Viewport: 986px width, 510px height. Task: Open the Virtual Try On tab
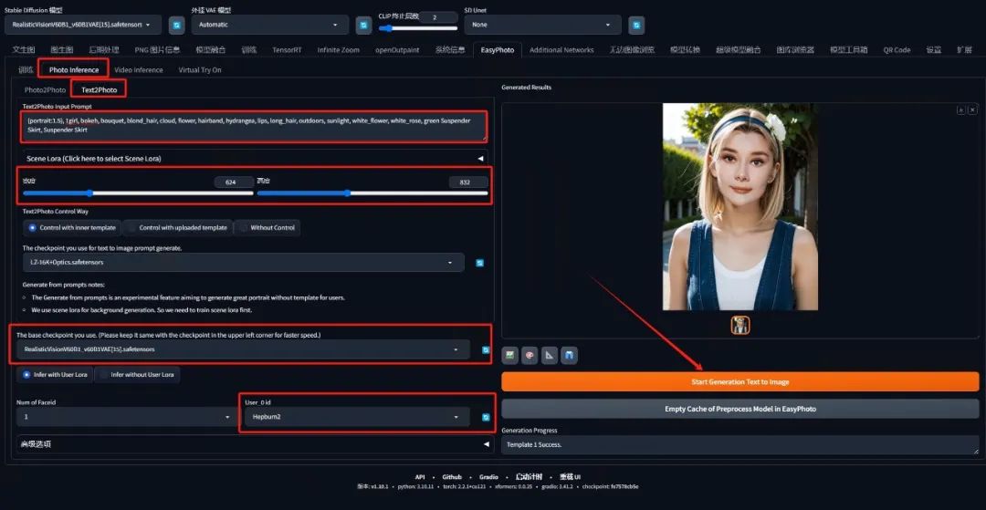pos(200,69)
